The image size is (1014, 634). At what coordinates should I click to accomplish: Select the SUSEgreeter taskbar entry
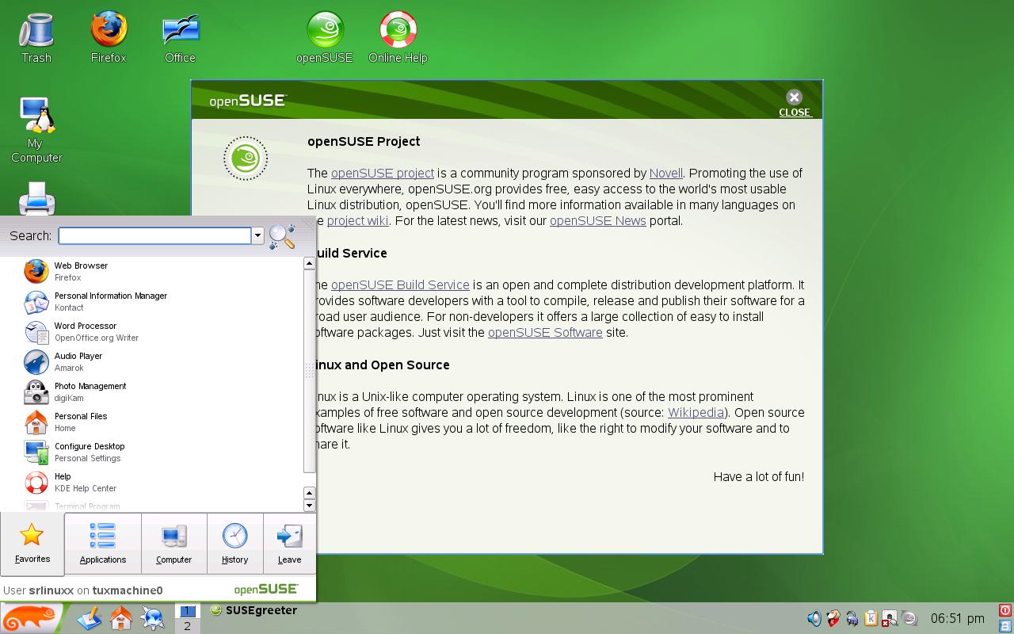[x=253, y=610]
